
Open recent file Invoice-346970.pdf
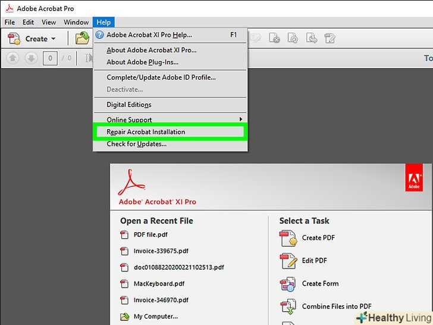tap(161, 300)
